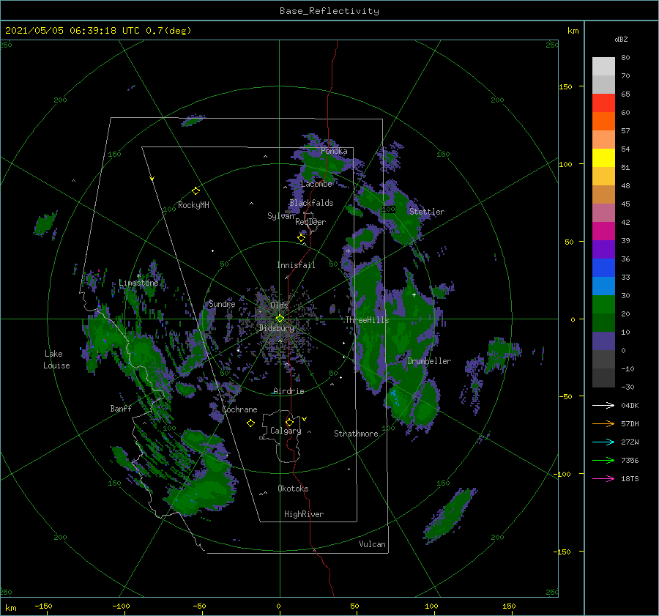The width and height of the screenshot is (659, 616).
Task: Click the magenta arrow for 18TS in legend
Action: 603,478
